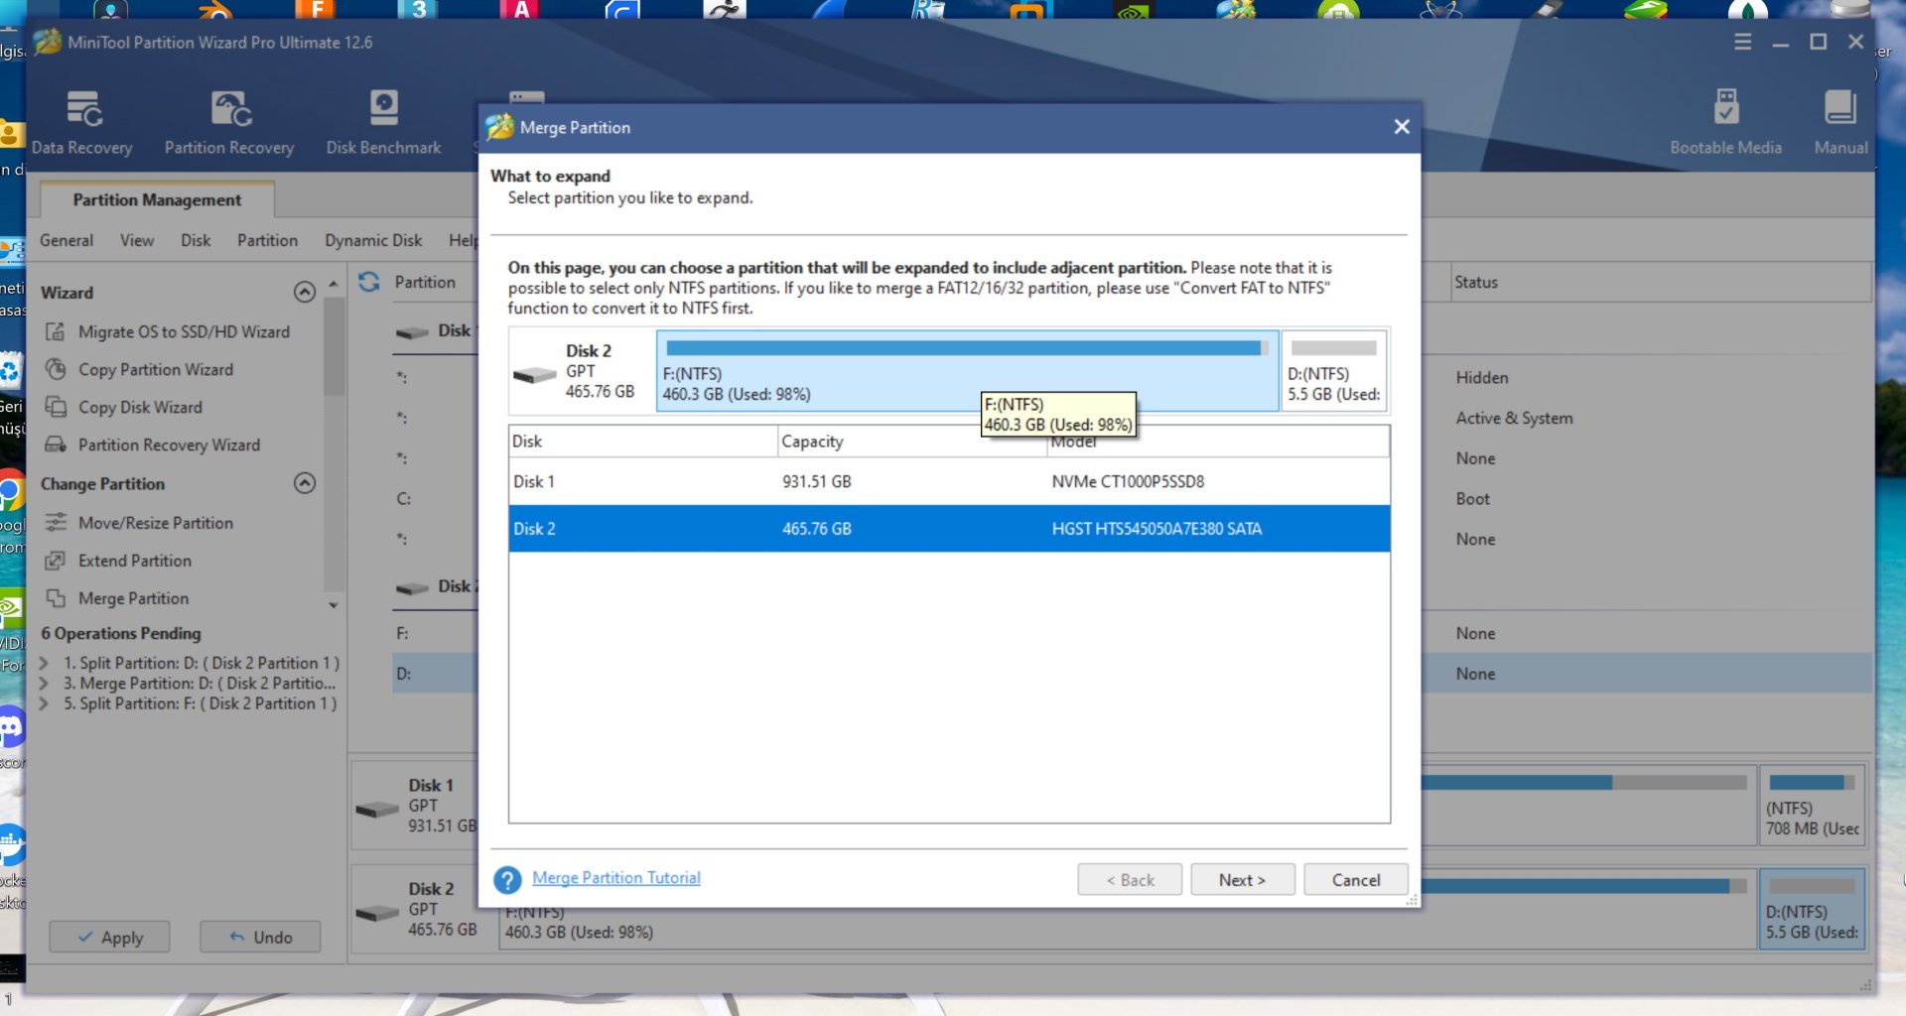Click Partition Recovery Wizard label
1906x1016 pixels.
click(x=170, y=444)
